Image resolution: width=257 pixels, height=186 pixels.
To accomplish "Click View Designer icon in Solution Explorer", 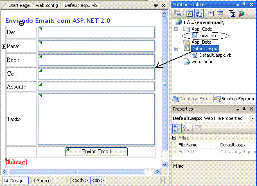I will [220, 14].
